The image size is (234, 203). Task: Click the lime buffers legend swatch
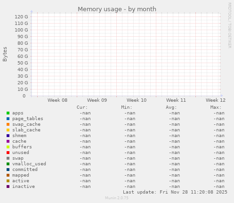coord(8,147)
